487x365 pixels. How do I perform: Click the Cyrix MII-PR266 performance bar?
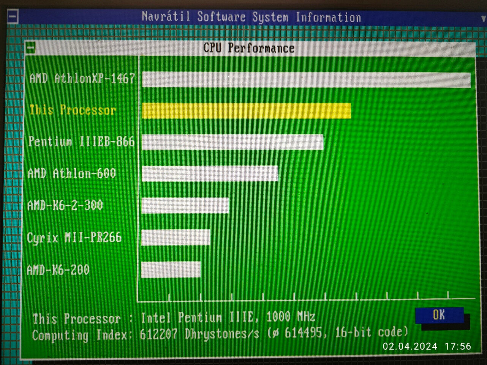click(176, 238)
